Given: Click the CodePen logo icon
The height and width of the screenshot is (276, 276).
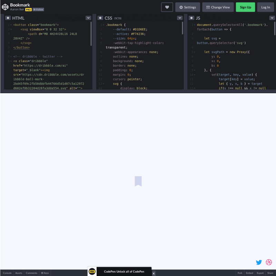Looking at the screenshot, I should coord(5,7).
